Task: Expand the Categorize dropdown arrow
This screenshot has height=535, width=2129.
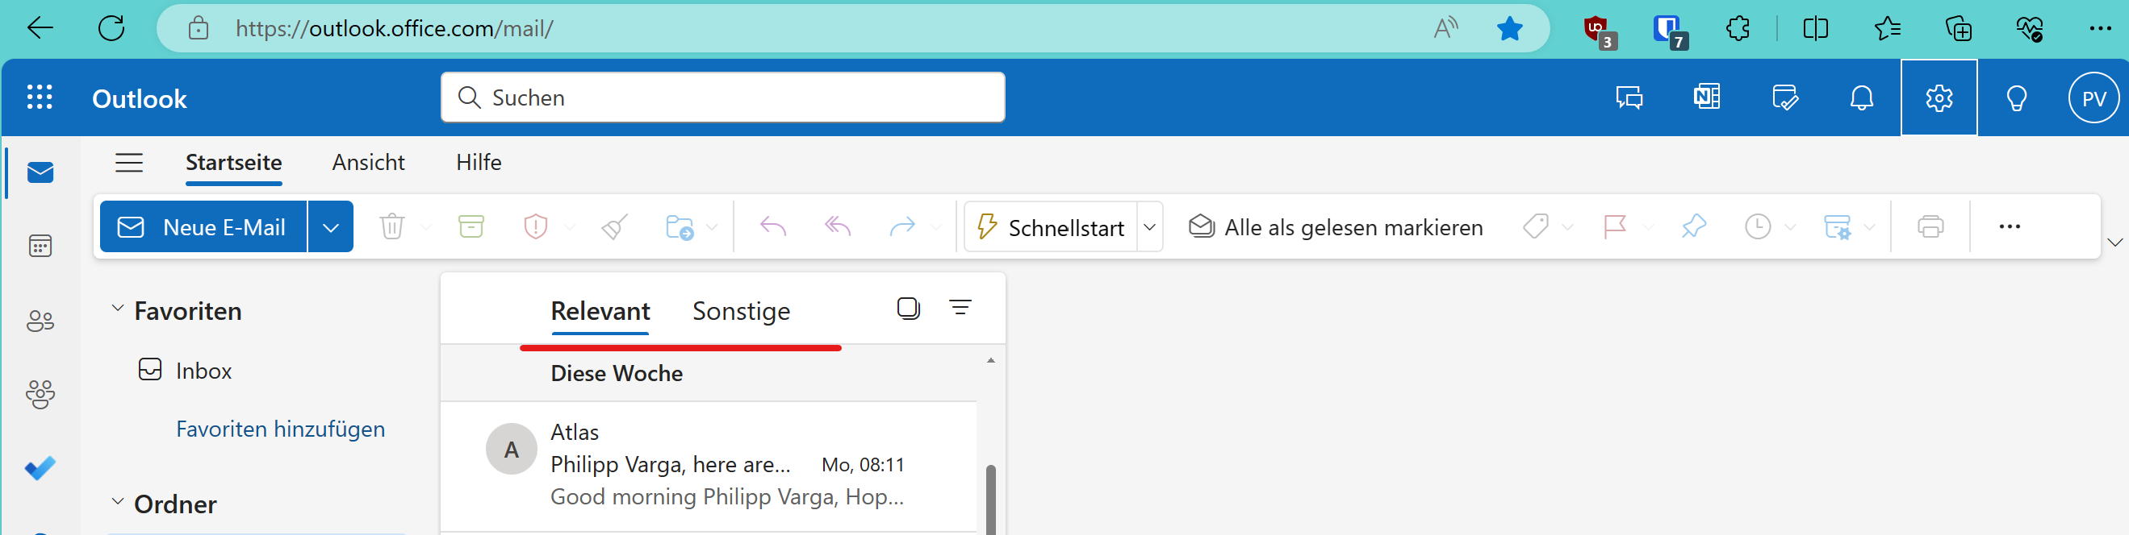Action: tap(1568, 227)
